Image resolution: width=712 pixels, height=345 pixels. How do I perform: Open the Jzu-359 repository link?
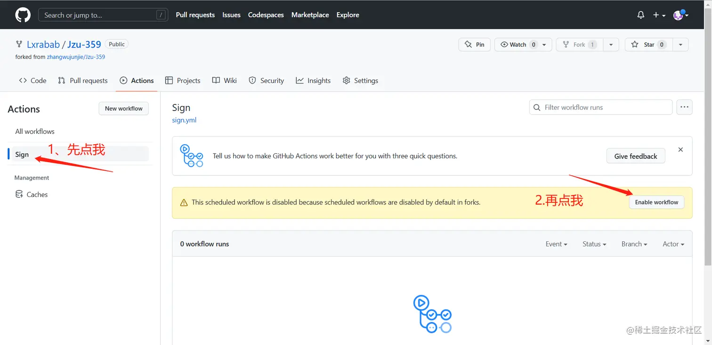[84, 44]
